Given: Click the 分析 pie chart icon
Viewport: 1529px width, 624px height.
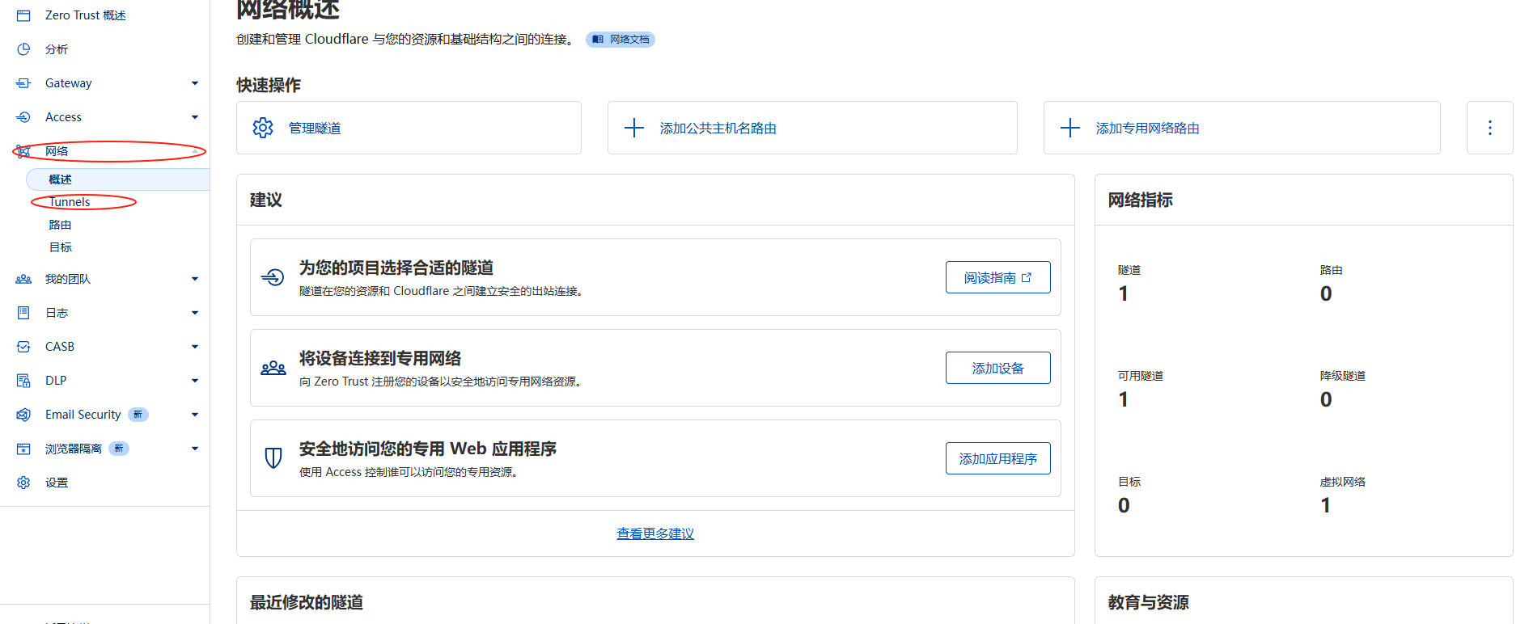Looking at the screenshot, I should click(23, 49).
